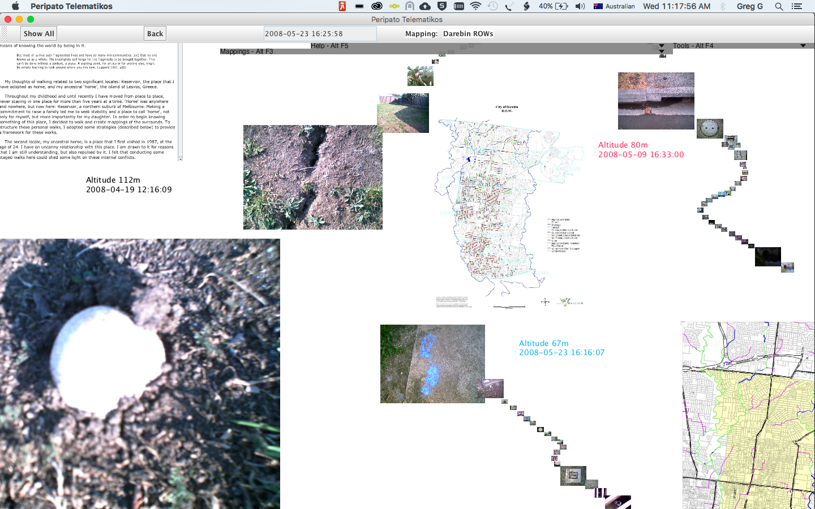
Task: Open the volume control icon
Action: coord(580,6)
